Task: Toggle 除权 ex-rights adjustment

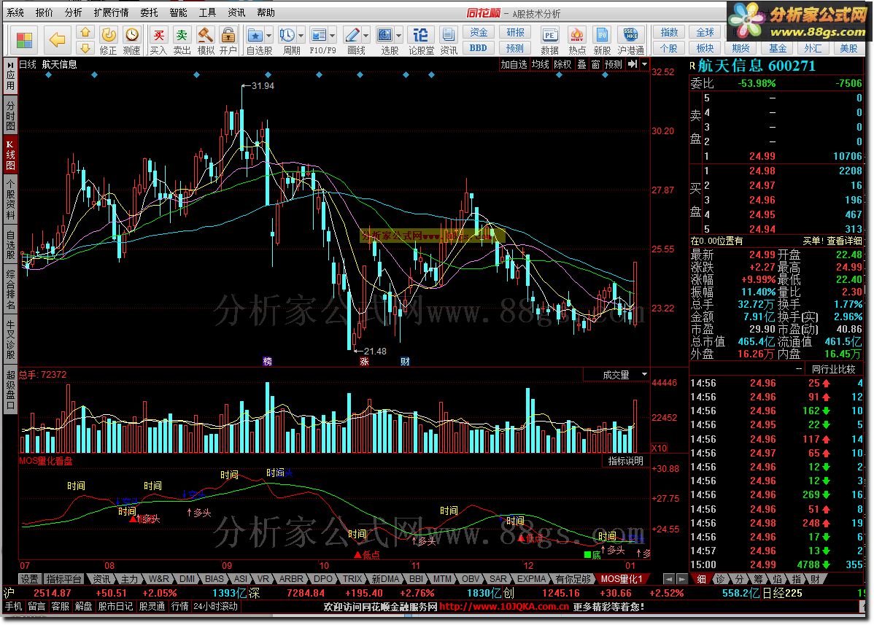Action: [x=562, y=65]
